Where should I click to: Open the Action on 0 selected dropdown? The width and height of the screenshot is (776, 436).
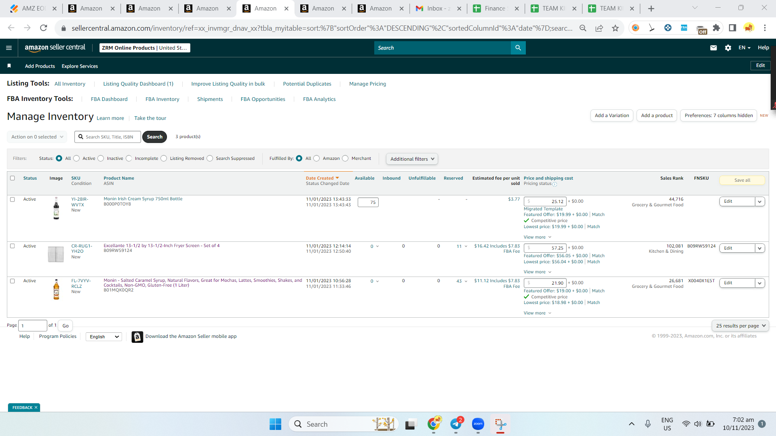[37, 137]
